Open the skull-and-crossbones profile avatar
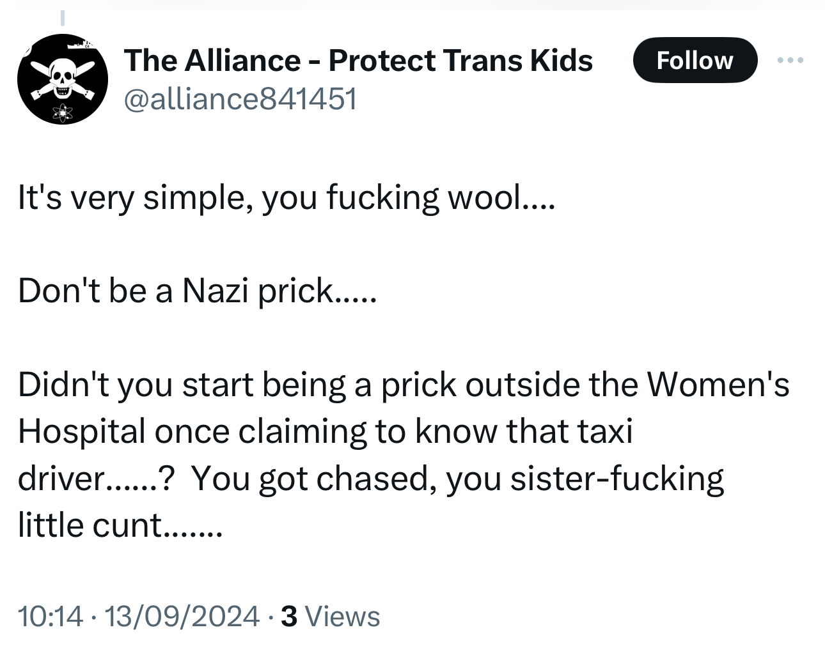825x662 pixels. 62,79
